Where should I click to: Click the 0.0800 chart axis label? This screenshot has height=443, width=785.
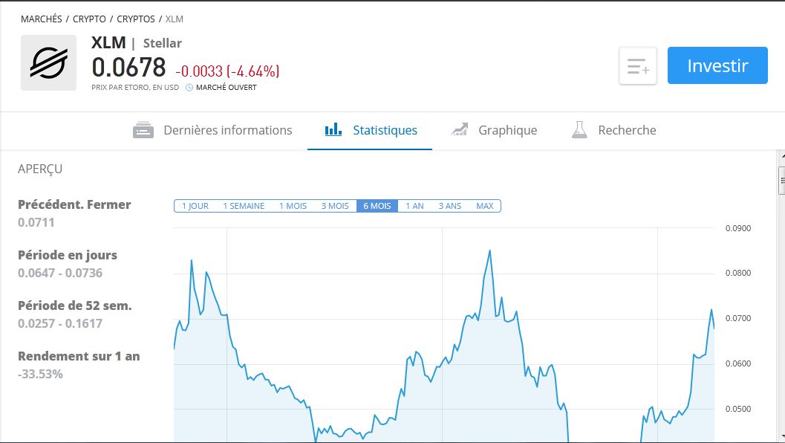point(738,273)
